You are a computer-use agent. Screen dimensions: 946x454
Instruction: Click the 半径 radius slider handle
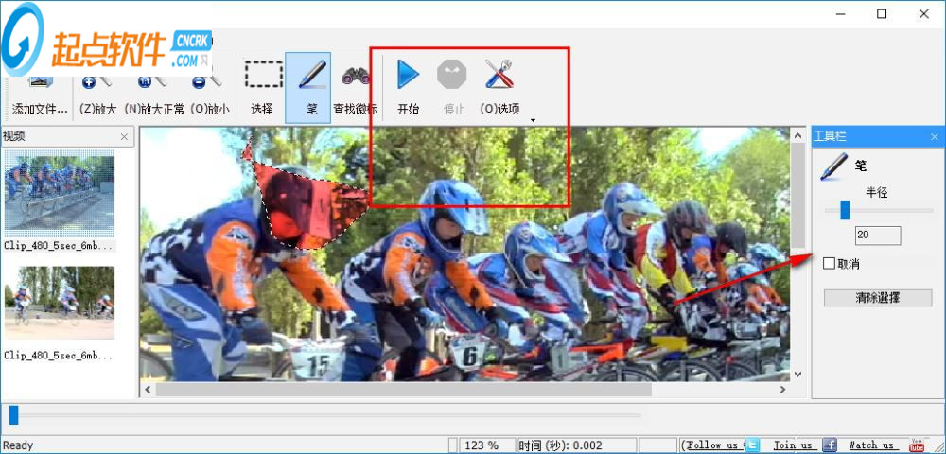[x=845, y=210]
